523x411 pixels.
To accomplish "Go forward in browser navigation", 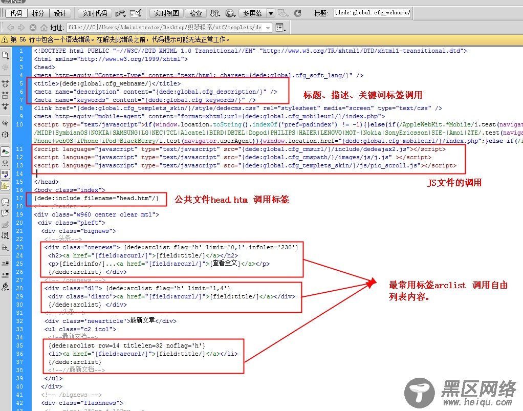I will point(21,27).
